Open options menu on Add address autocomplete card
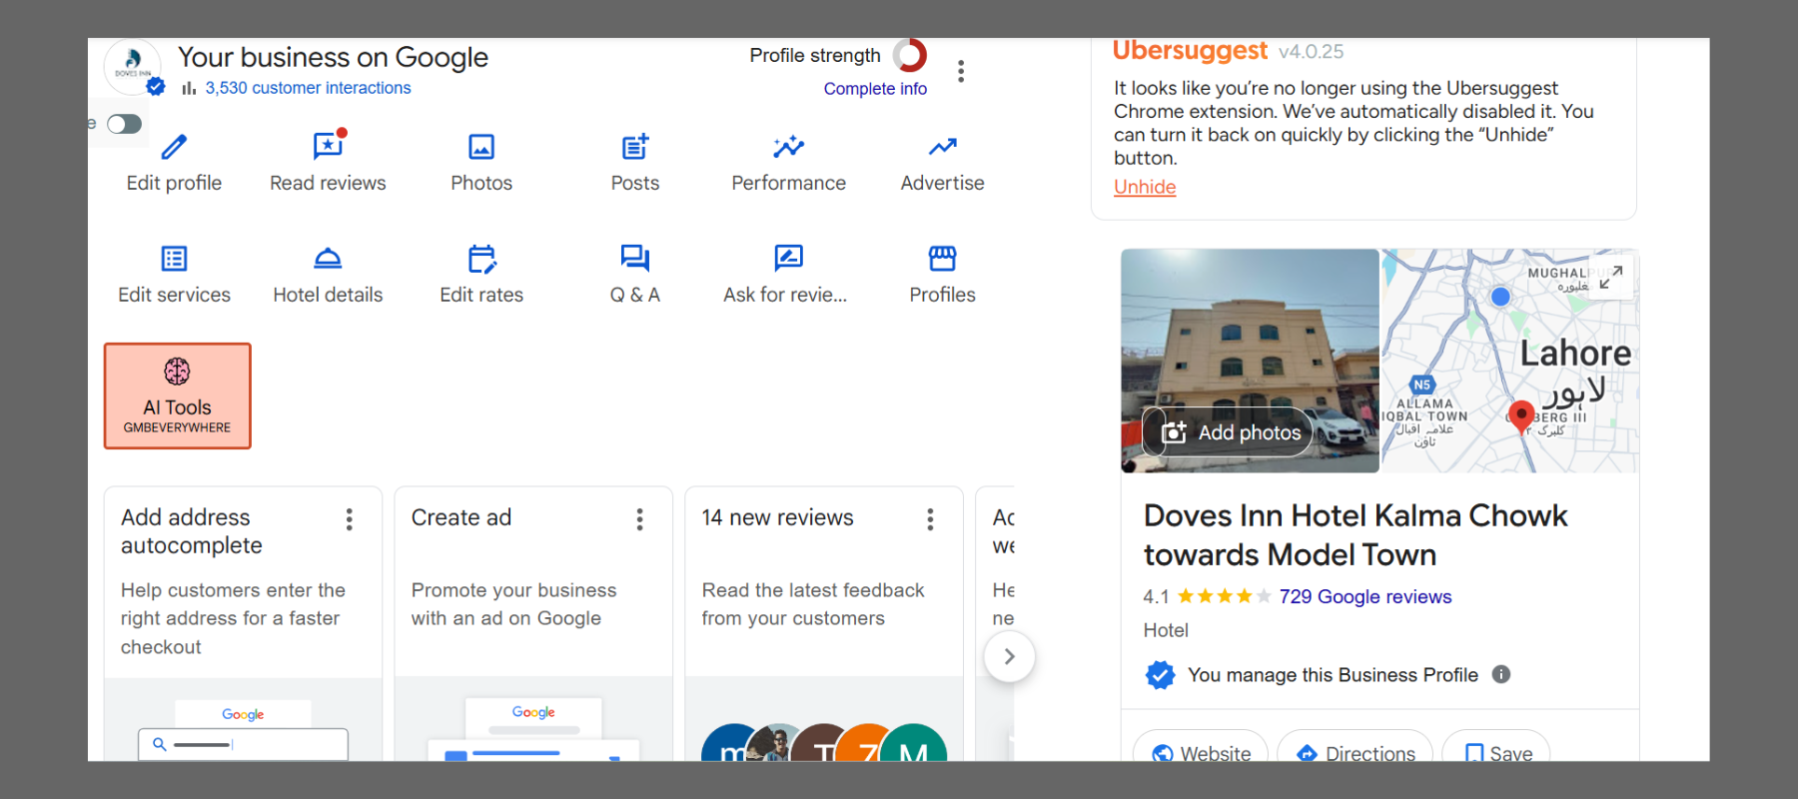The width and height of the screenshot is (1798, 799). click(x=349, y=519)
